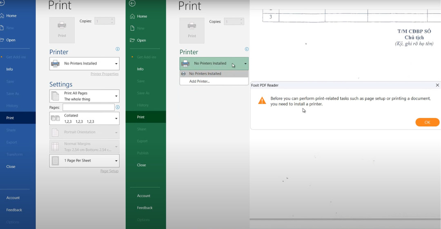Click the Printer Properties link

[x=105, y=74]
